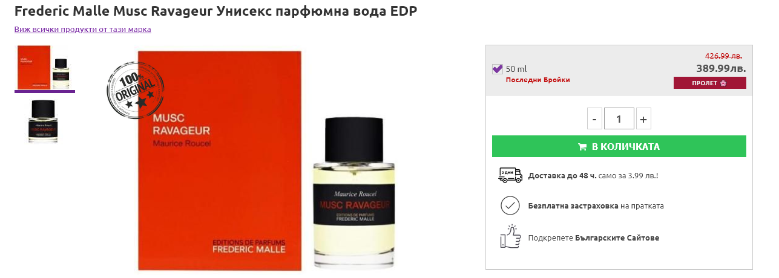Screen dimensions: 779x278
Task: Click the 2-day delivery truck icon
Action: pos(510,176)
